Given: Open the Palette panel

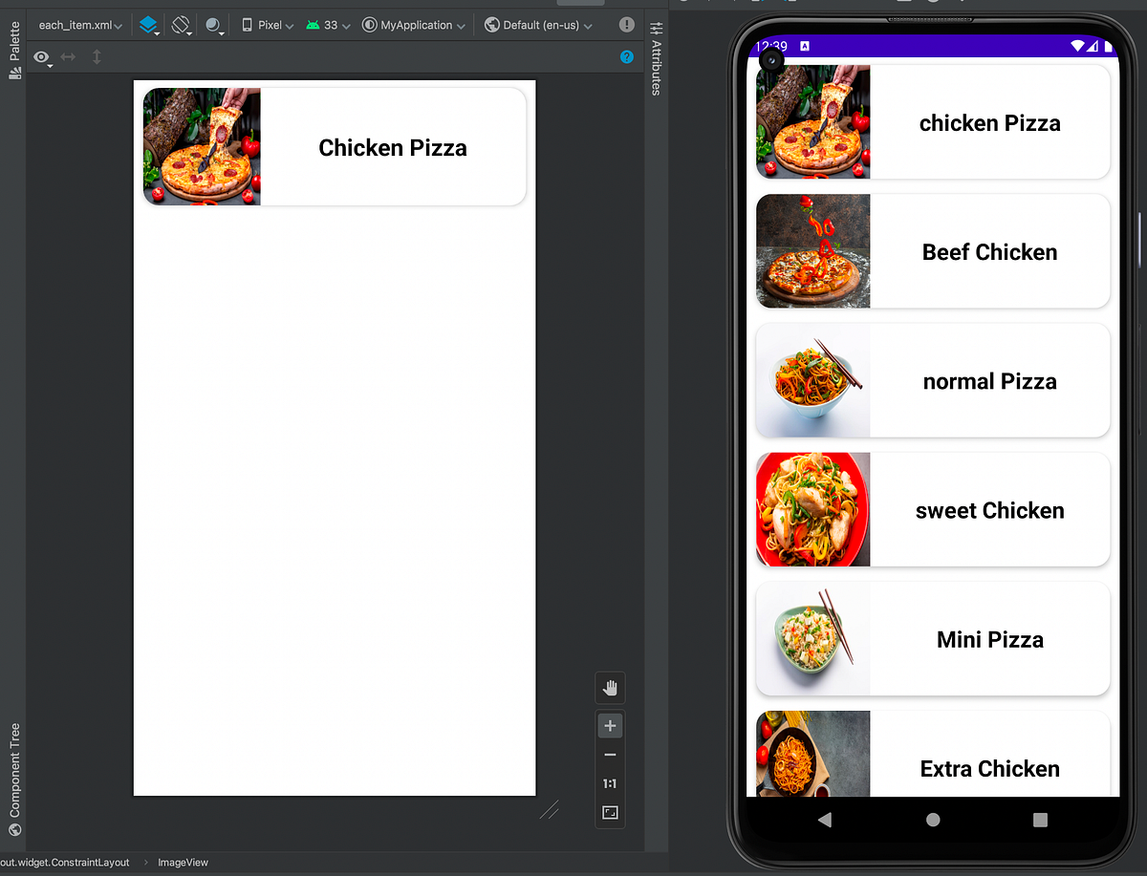Looking at the screenshot, I should pos(14,42).
